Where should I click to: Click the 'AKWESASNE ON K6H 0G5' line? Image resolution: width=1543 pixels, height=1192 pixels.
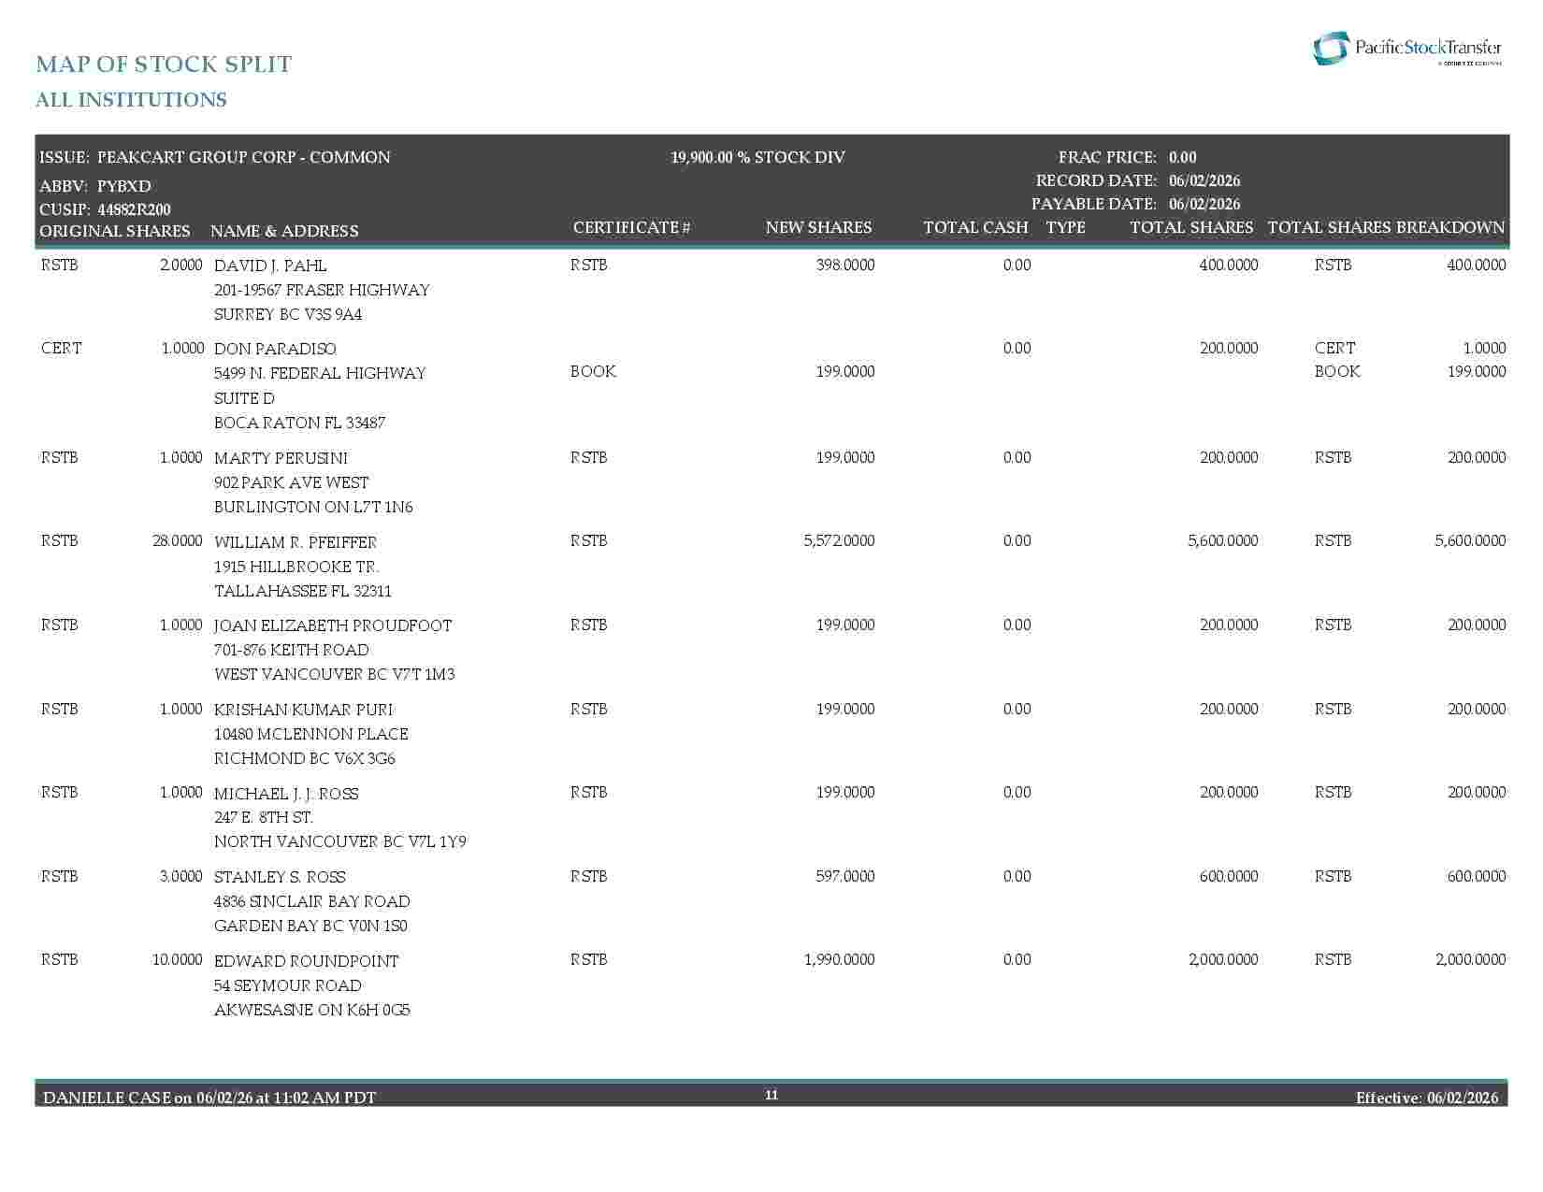click(312, 1010)
